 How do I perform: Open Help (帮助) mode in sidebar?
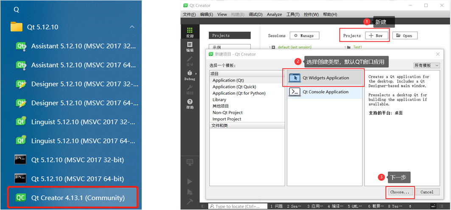(x=190, y=104)
